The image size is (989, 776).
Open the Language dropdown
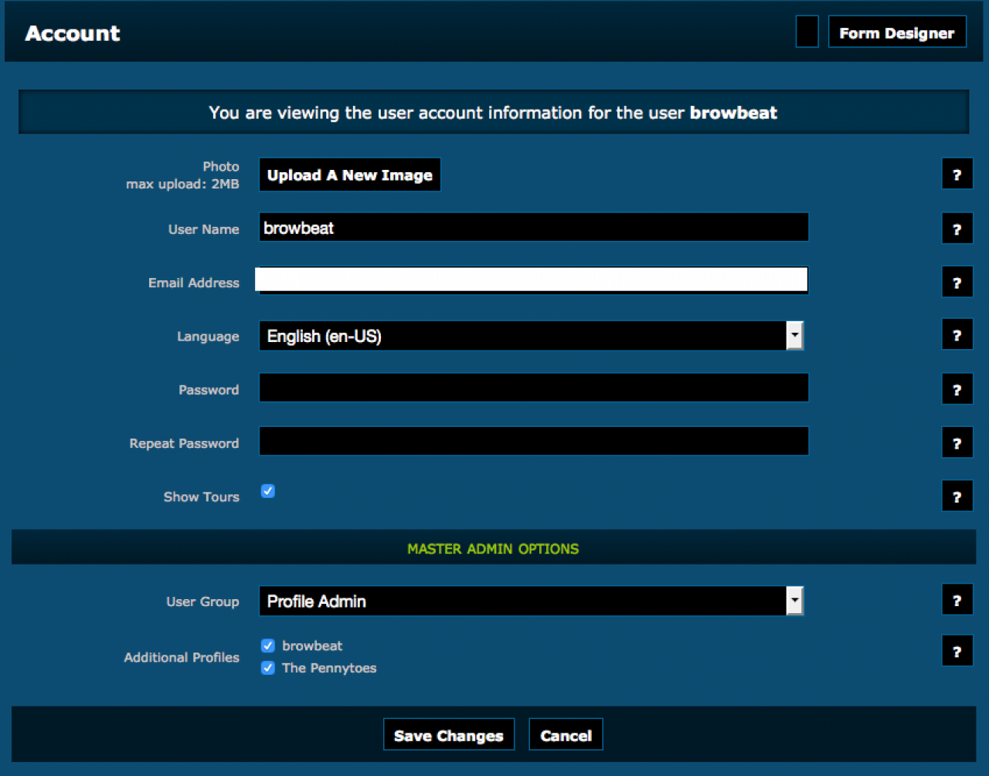point(532,336)
